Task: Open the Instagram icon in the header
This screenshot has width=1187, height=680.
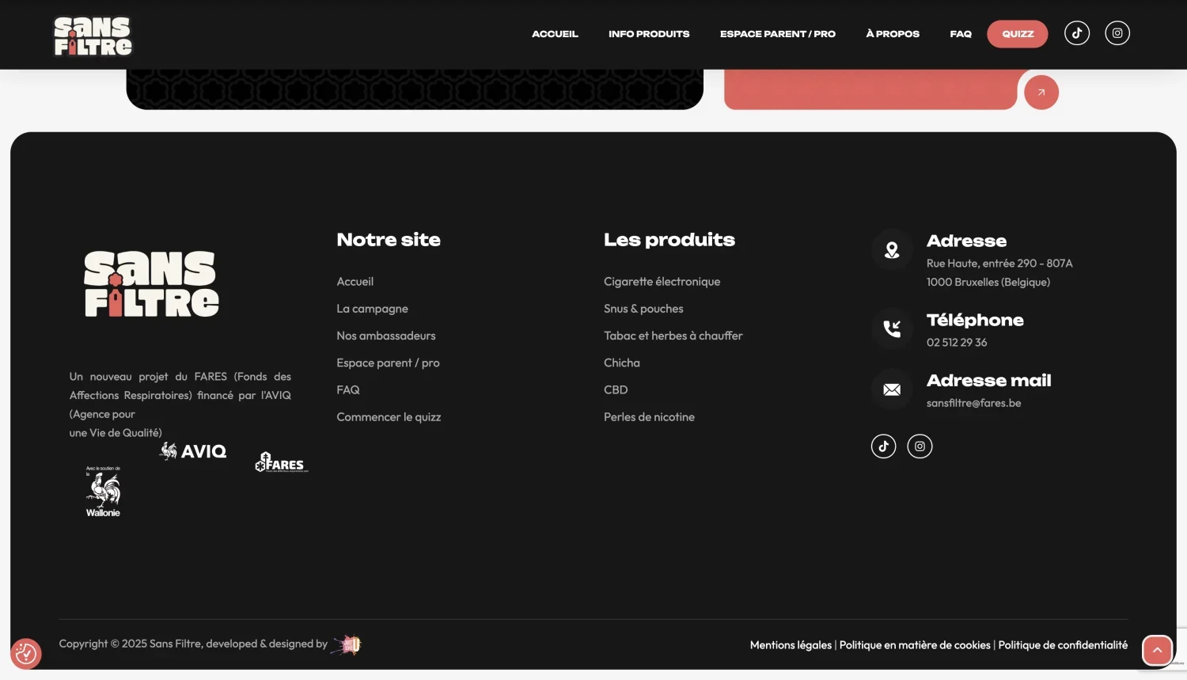Action: coord(1117,32)
